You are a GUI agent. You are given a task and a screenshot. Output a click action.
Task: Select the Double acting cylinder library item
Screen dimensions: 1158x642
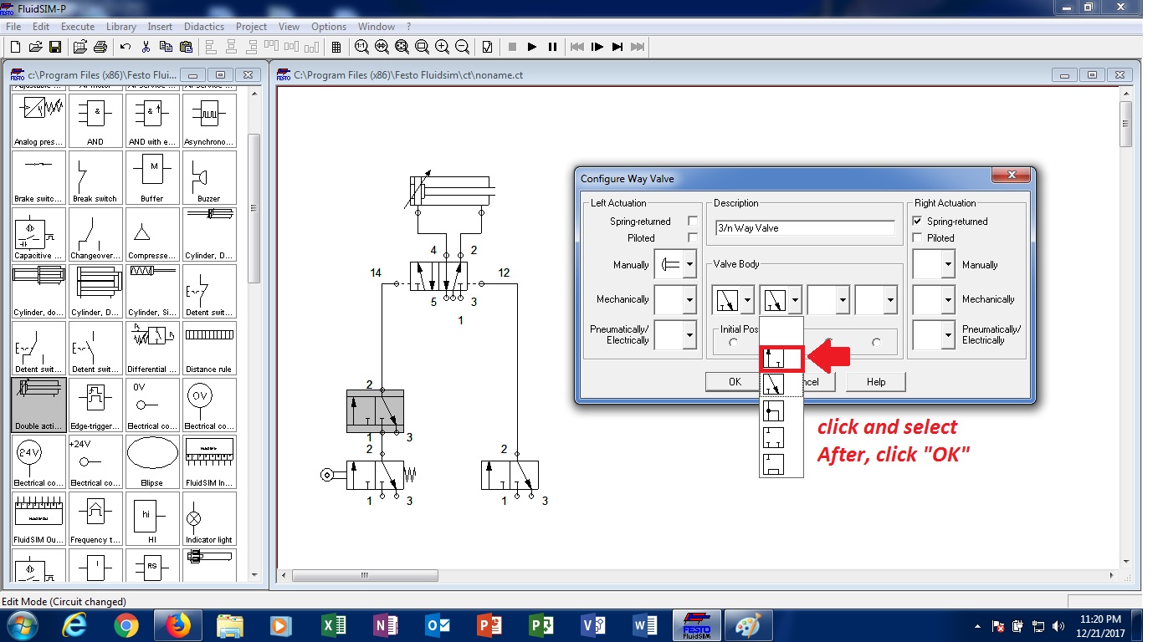[x=38, y=405]
